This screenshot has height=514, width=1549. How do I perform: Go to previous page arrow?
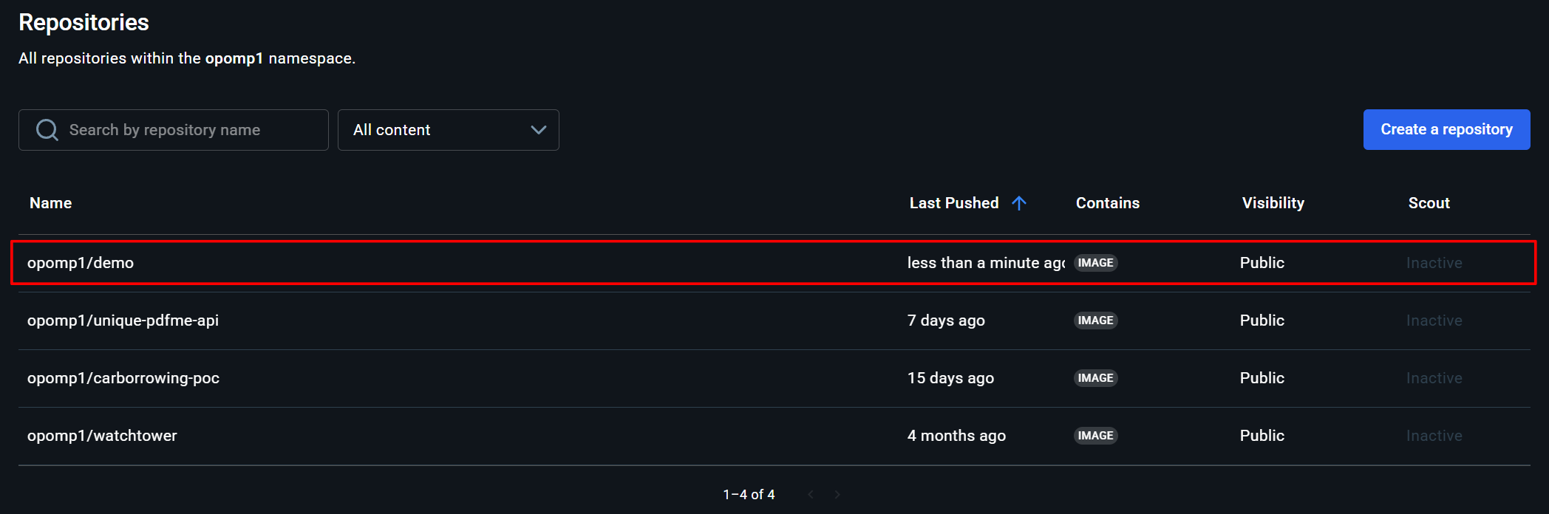(x=811, y=495)
